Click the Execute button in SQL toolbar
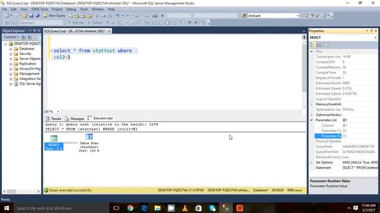The height and width of the screenshot is (213, 380). (76, 22)
